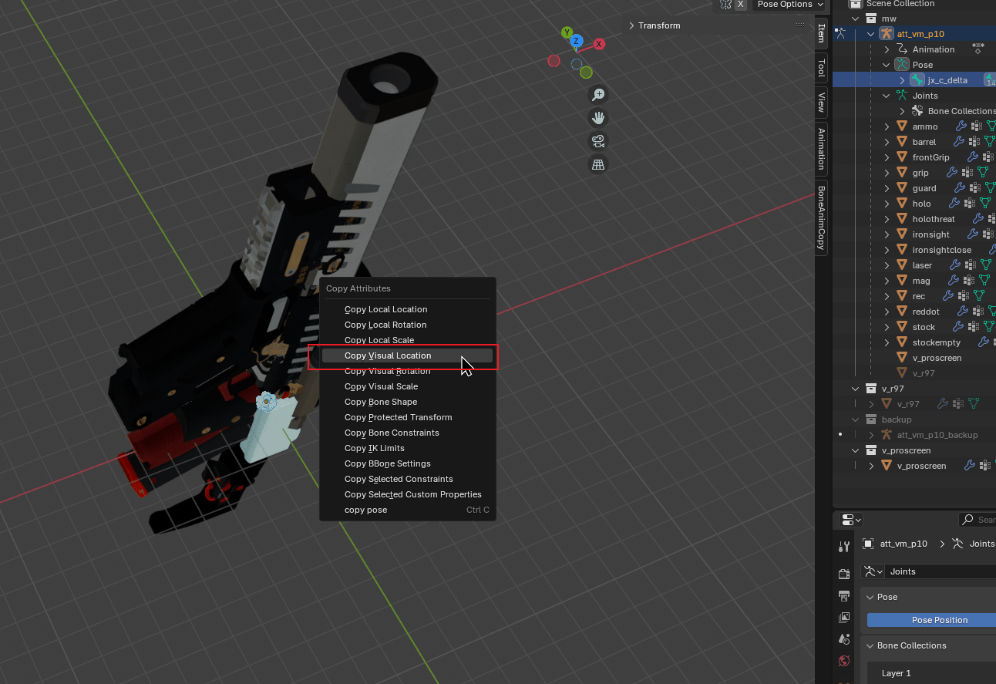
Task: Open the Tool properties tab icon
Action: click(x=844, y=547)
